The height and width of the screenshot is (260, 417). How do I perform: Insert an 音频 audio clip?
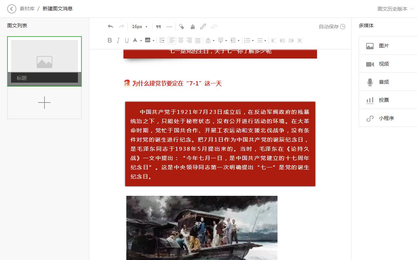384,82
